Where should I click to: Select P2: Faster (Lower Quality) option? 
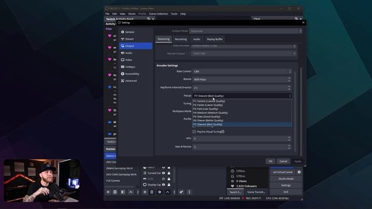[242, 105]
